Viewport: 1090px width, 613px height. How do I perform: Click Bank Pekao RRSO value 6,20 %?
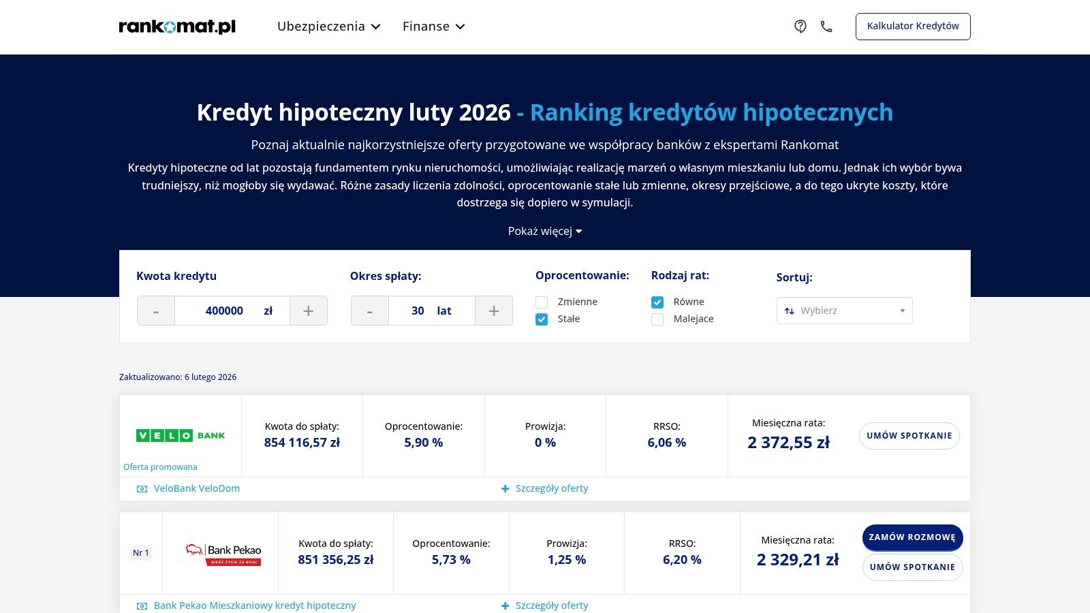pos(682,560)
